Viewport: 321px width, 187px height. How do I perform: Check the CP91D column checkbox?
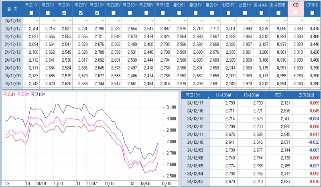[x=313, y=13]
